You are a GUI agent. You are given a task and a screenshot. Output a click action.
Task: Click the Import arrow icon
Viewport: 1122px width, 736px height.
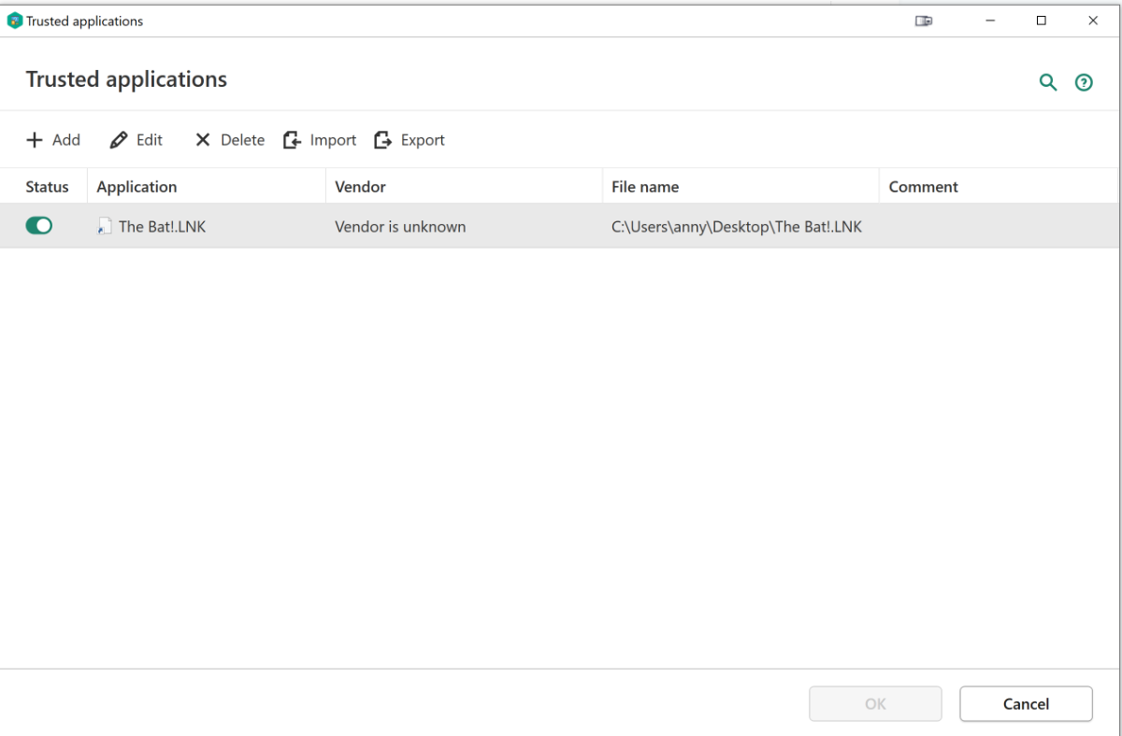coord(293,140)
